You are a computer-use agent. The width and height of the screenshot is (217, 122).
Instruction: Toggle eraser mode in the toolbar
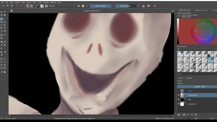click(x=79, y=6)
